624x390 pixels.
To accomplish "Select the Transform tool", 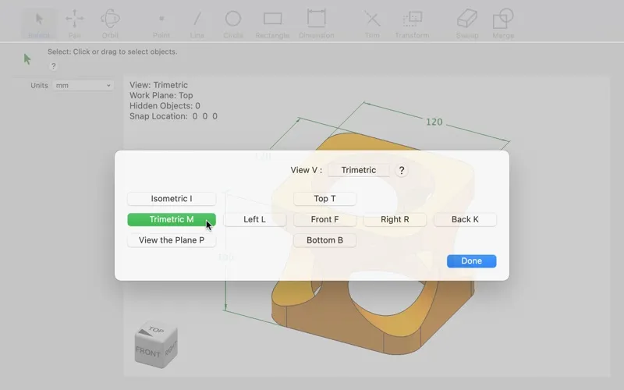I will click(x=412, y=25).
